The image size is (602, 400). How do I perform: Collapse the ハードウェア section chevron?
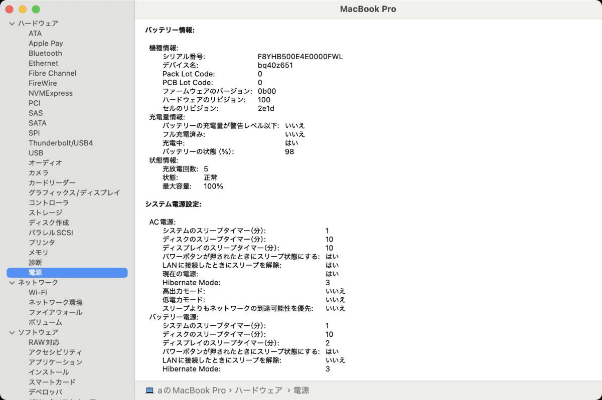coord(12,24)
